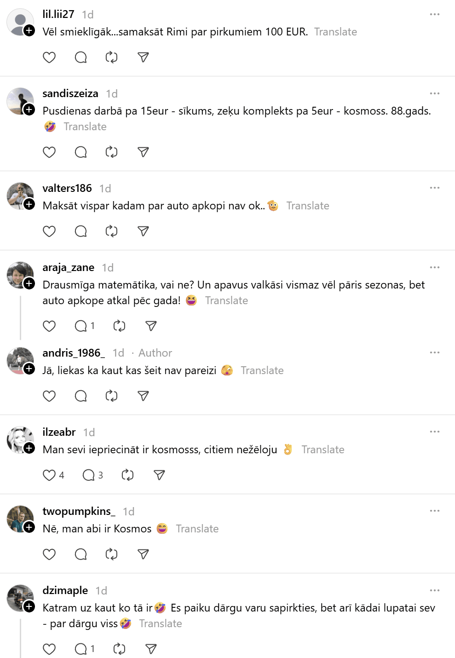Translate sandiszeiza's comment
Screen dimensions: 455x658
(x=85, y=127)
